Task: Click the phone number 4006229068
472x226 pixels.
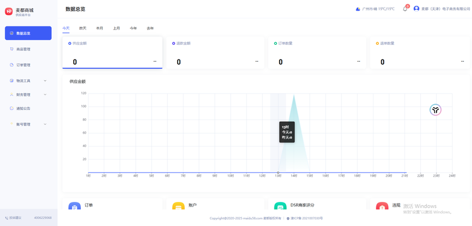Action: 42,218
